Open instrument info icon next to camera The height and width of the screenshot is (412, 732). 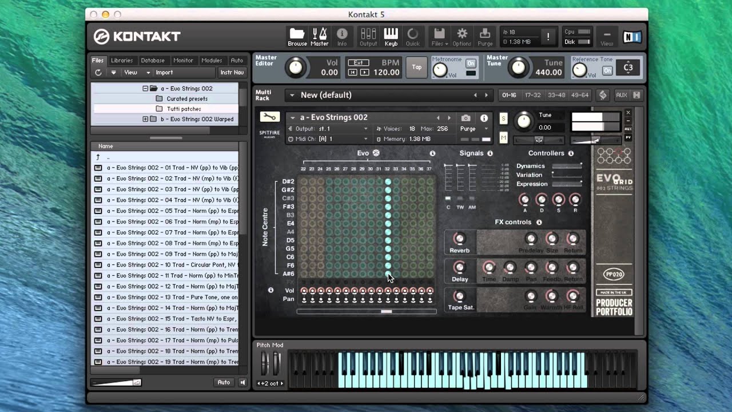pyautogui.click(x=484, y=118)
